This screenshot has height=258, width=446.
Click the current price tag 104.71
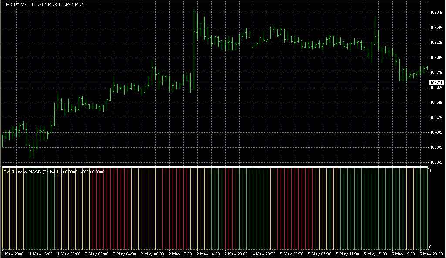436,83
